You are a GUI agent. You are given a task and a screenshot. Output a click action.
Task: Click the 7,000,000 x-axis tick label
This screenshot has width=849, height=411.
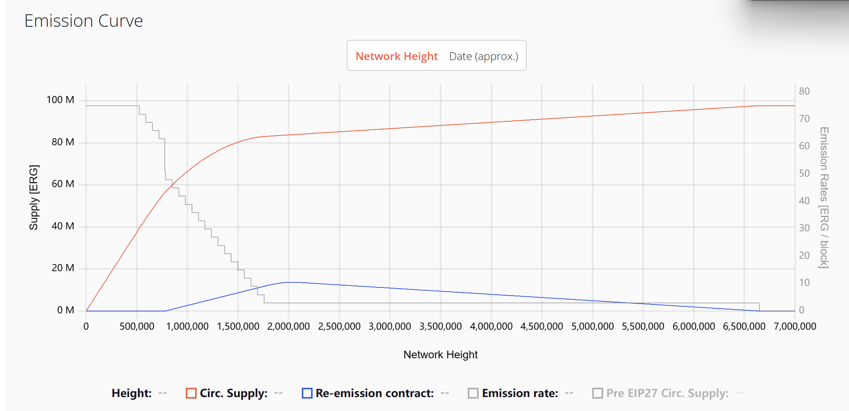coord(795,327)
